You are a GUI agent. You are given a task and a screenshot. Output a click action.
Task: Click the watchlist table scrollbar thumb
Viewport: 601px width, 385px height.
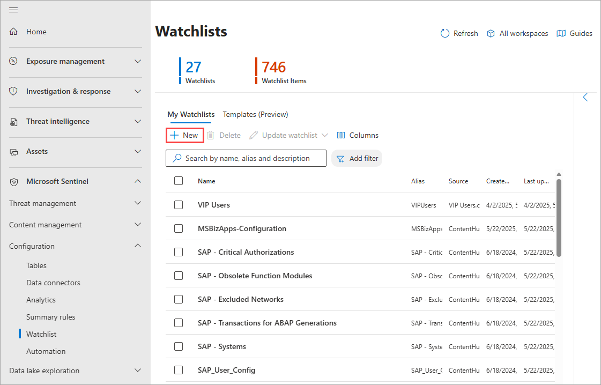(x=559, y=218)
